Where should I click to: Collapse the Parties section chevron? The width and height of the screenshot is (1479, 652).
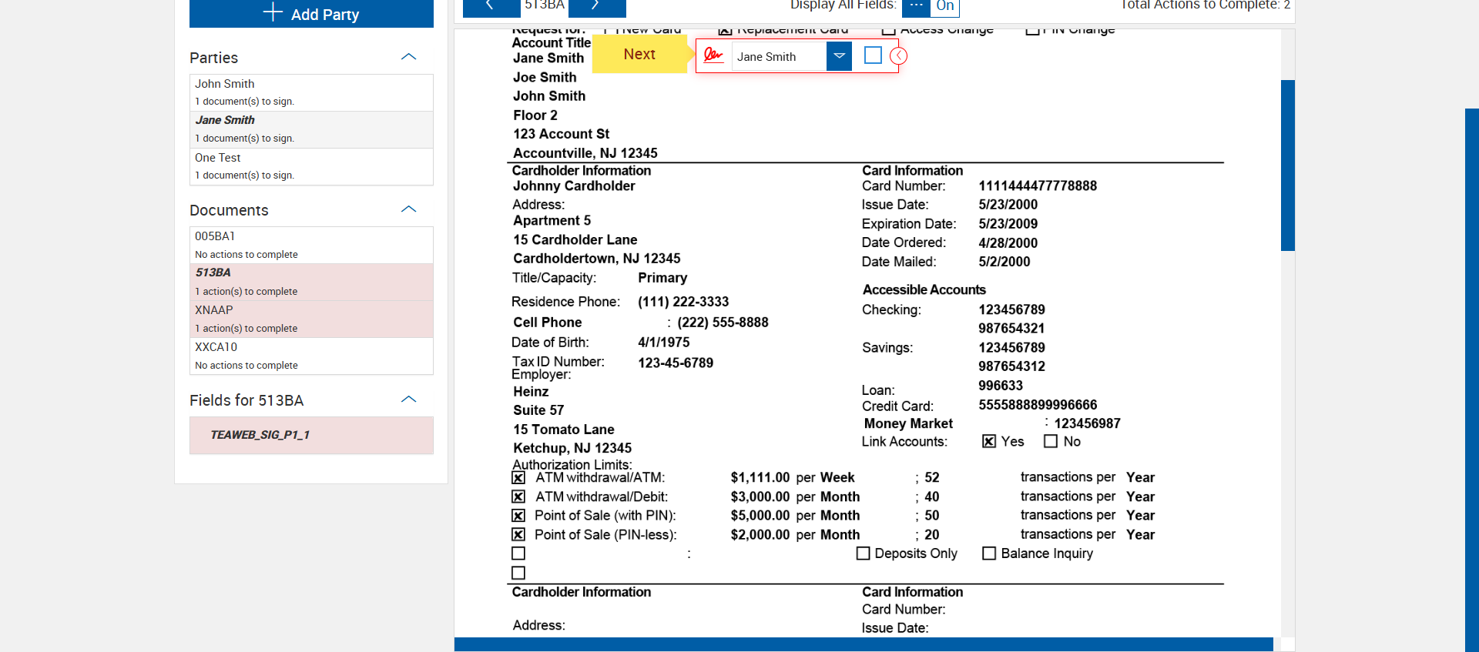tap(409, 57)
